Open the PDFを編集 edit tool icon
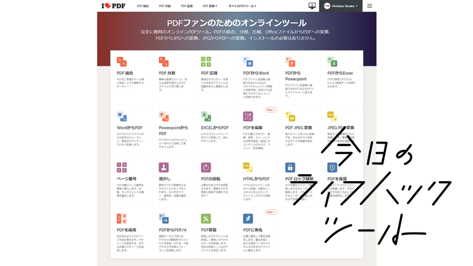 point(249,116)
